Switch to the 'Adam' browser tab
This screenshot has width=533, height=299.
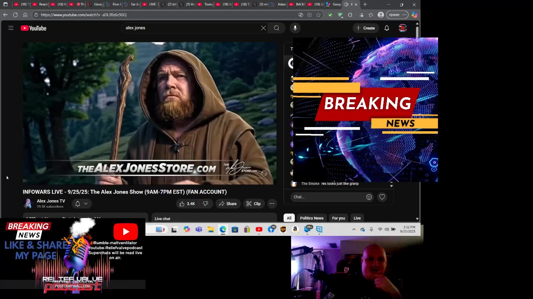click(x=279, y=5)
